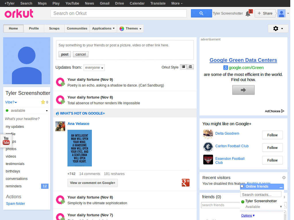Open the Spam folder link

pos(16,204)
